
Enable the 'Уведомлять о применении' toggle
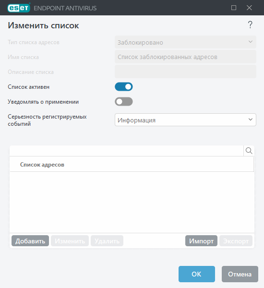pyautogui.click(x=124, y=102)
